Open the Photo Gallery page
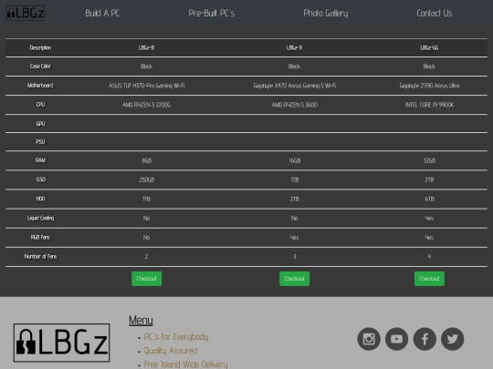 click(326, 13)
